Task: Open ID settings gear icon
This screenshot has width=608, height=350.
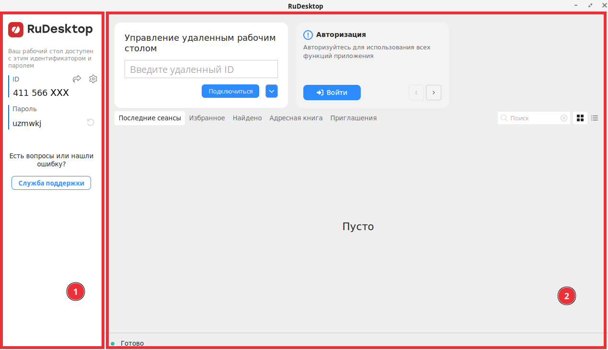Action: (x=93, y=79)
